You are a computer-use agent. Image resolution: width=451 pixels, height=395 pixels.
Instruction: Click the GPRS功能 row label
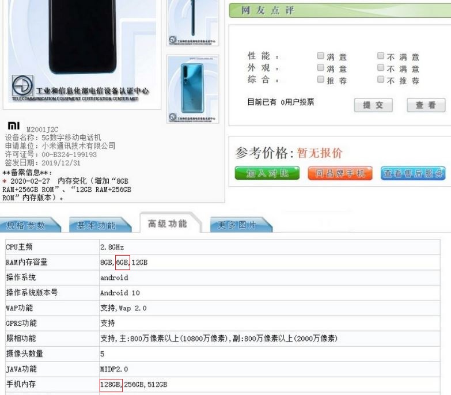21,323
